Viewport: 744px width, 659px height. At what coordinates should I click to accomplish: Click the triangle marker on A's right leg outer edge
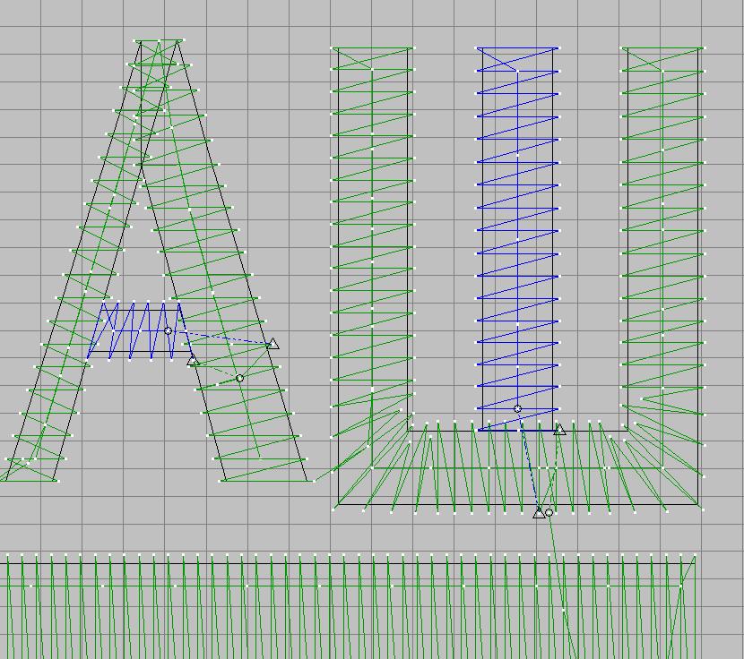coord(273,344)
